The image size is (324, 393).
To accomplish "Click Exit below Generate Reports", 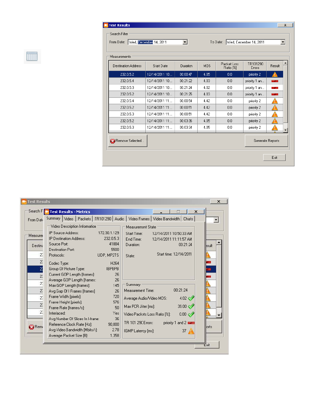I will click(274, 157).
